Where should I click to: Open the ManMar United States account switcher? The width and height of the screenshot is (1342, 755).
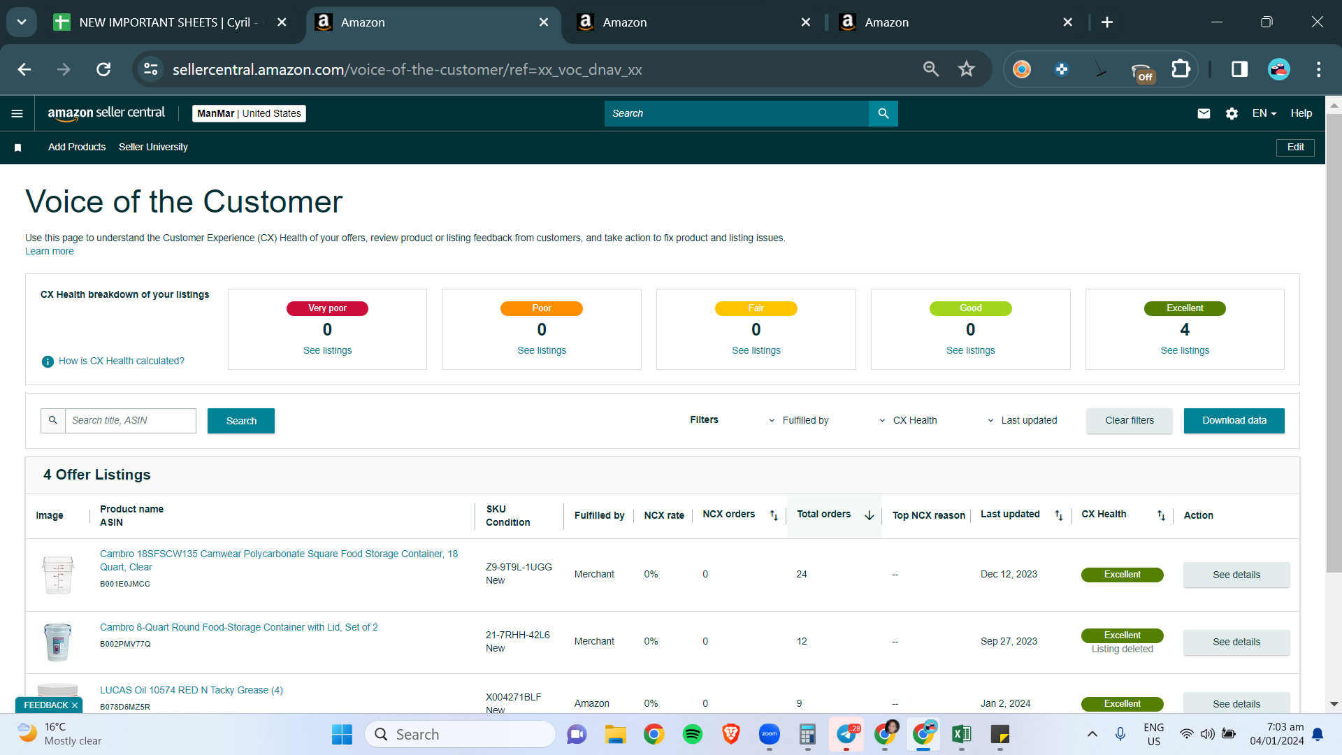pyautogui.click(x=249, y=113)
